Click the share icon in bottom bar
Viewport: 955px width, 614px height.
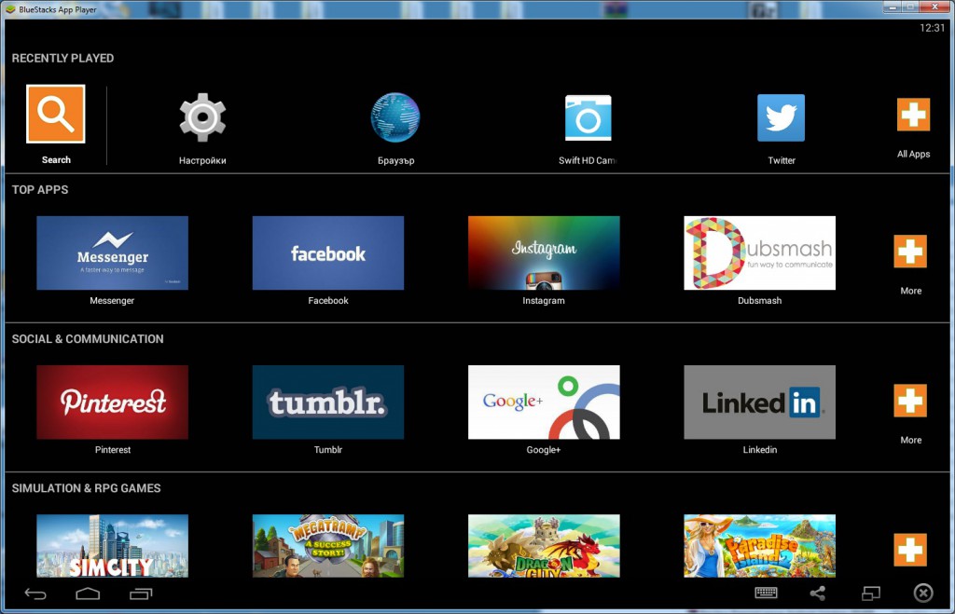[818, 593]
